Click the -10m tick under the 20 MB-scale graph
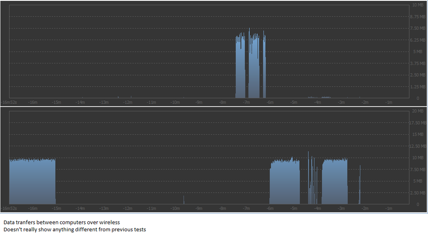 (175, 208)
